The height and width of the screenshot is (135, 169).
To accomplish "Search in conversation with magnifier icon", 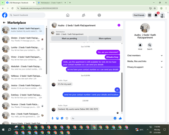I will click(150, 45).
